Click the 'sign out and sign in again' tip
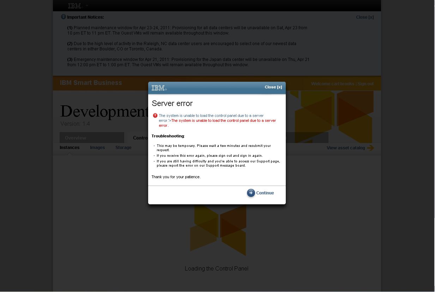The width and height of the screenshot is (435, 292). tap(210, 156)
